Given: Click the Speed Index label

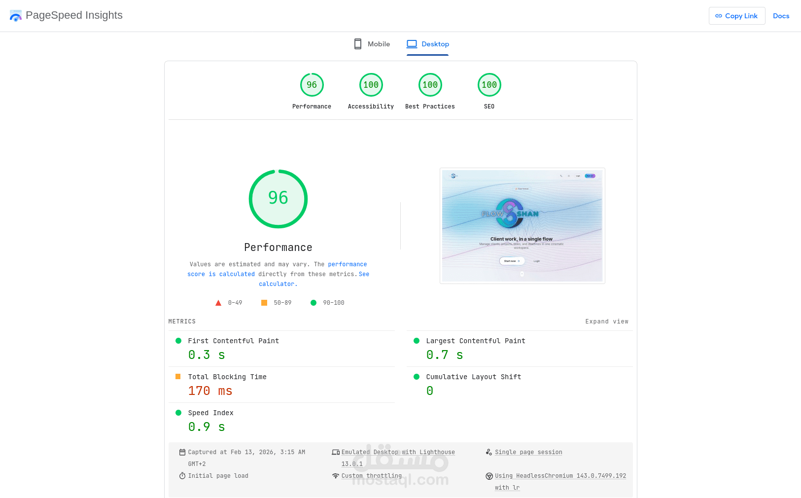Looking at the screenshot, I should click(210, 413).
